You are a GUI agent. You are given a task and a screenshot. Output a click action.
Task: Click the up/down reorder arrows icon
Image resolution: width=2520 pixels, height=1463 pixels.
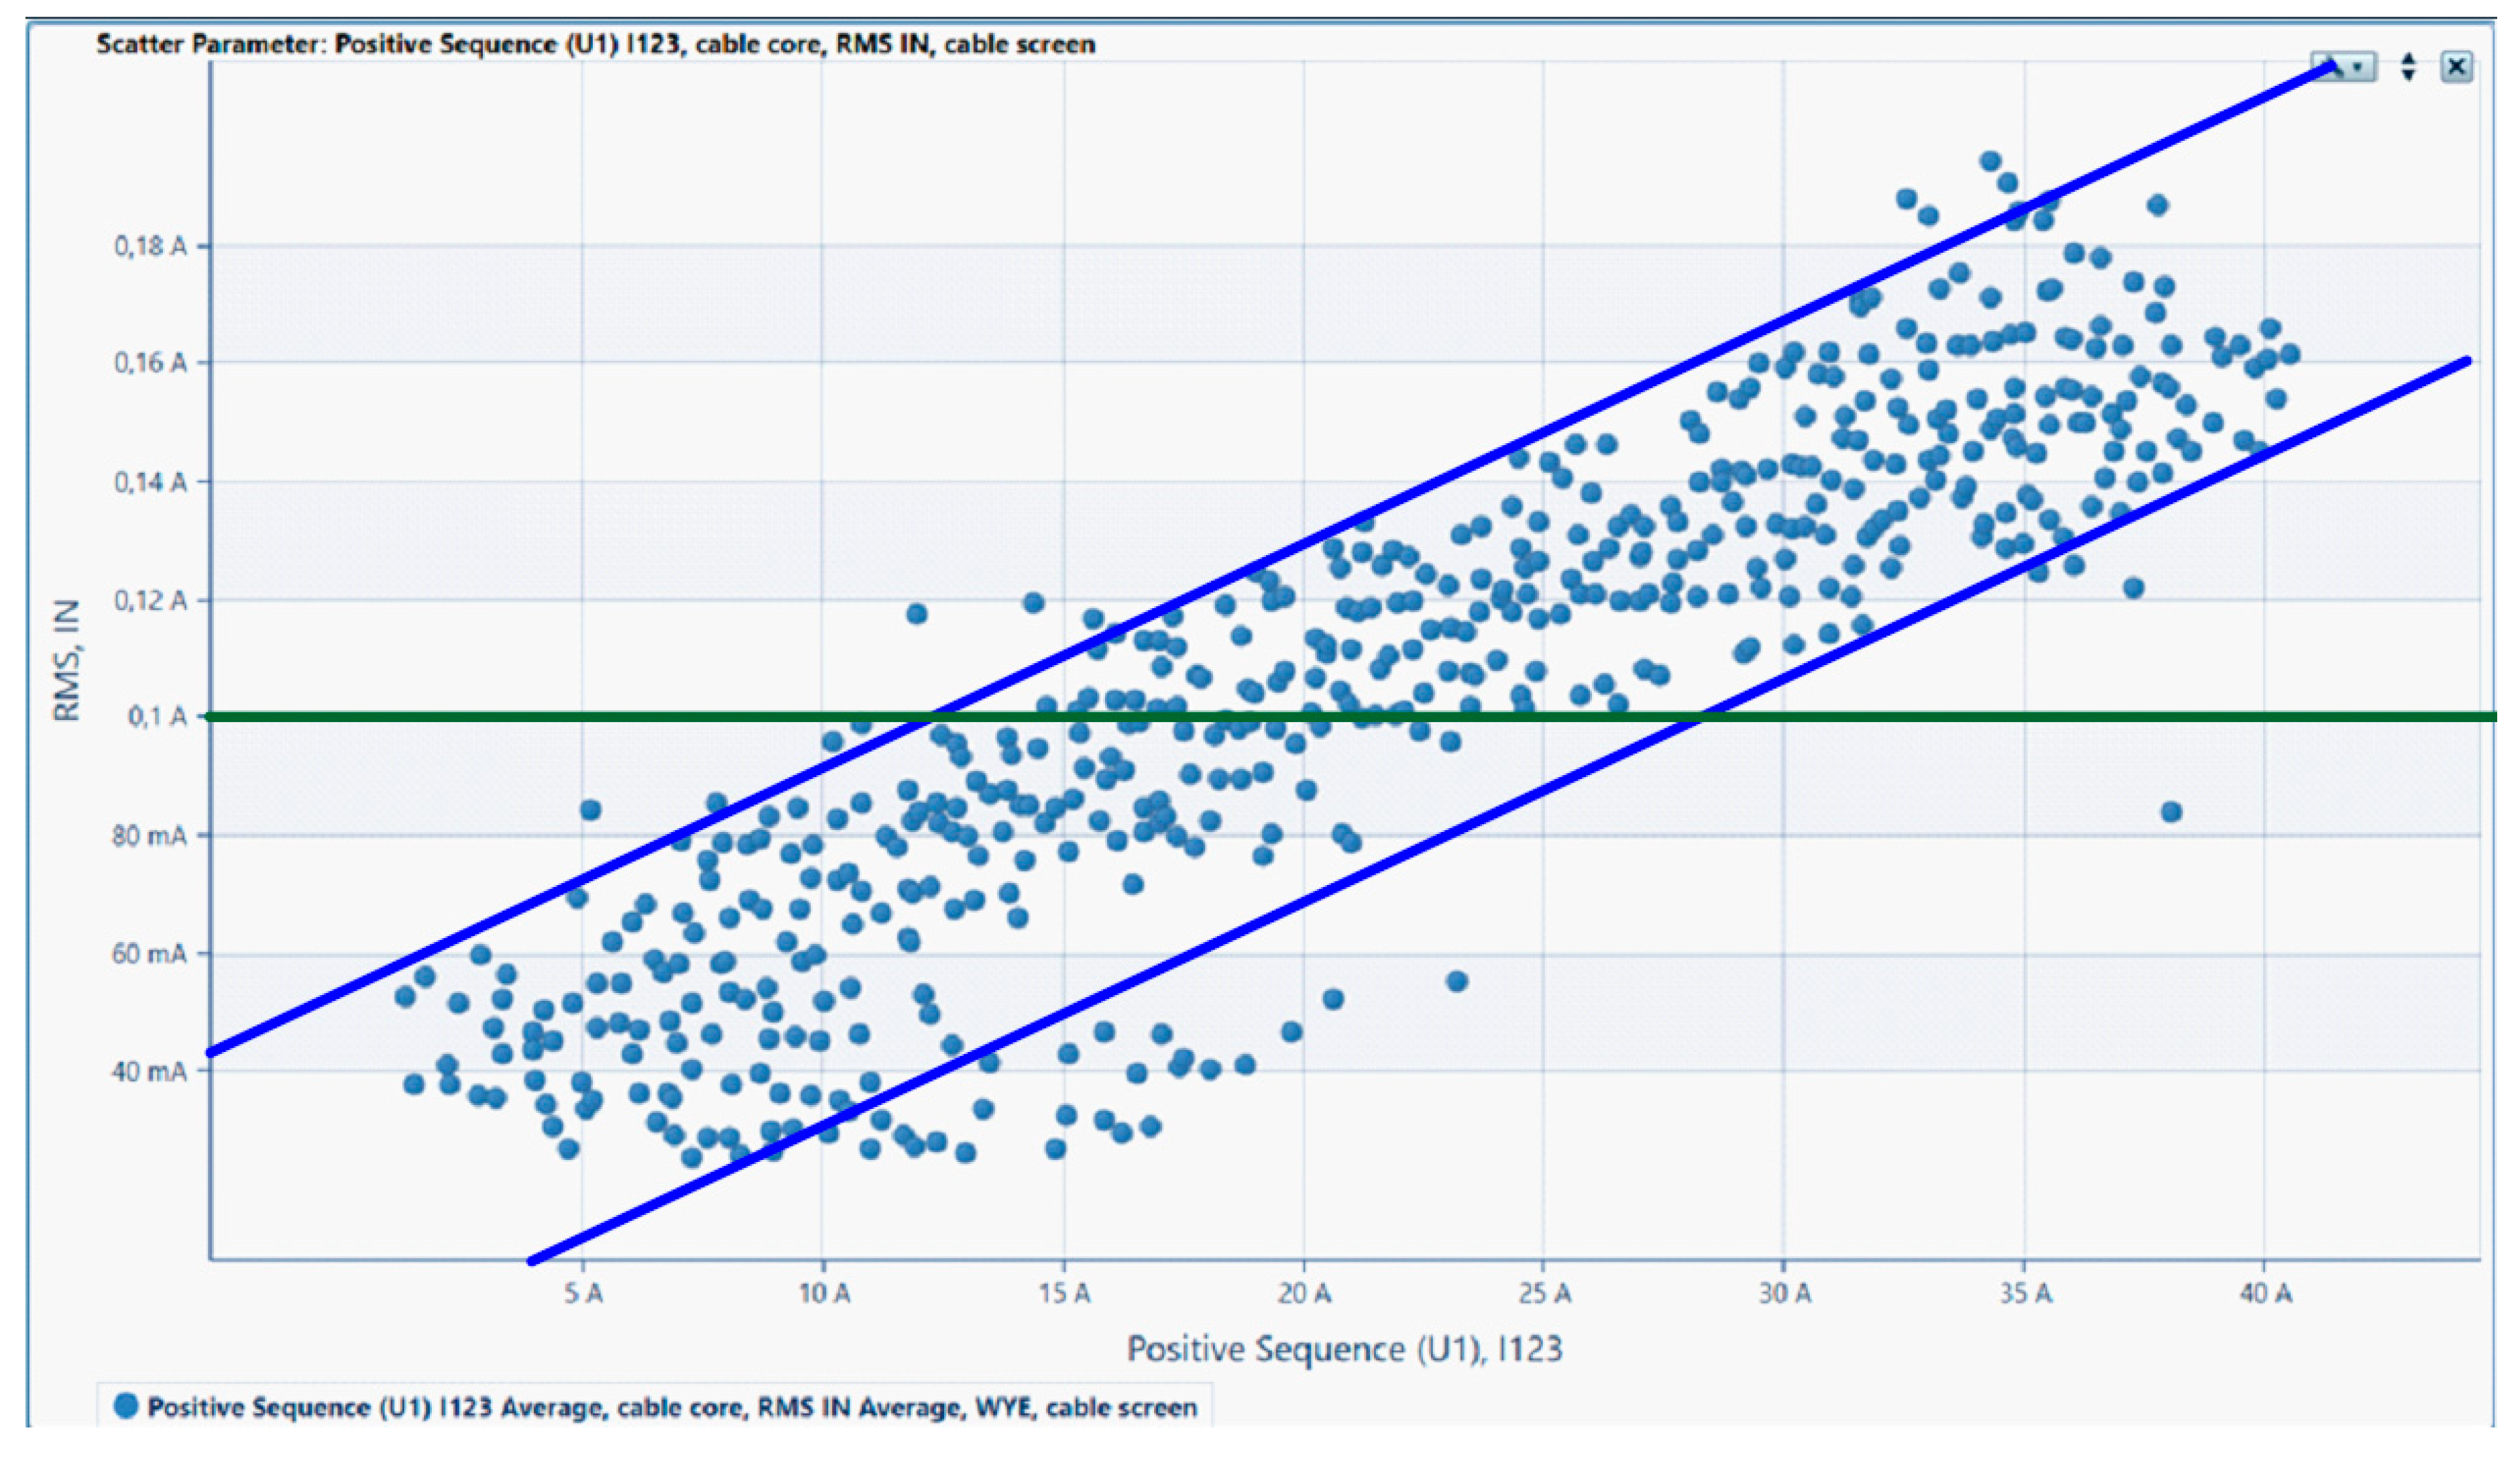pyautogui.click(x=2408, y=67)
